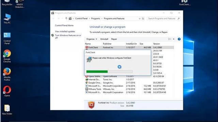Click the Google Chrome row icon
The height and width of the screenshot is (122, 218).
pos(87,83)
